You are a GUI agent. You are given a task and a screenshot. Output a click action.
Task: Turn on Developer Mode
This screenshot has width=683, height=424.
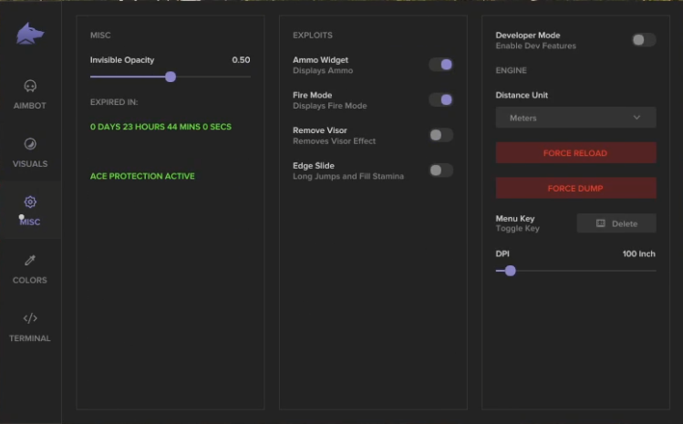click(x=644, y=40)
